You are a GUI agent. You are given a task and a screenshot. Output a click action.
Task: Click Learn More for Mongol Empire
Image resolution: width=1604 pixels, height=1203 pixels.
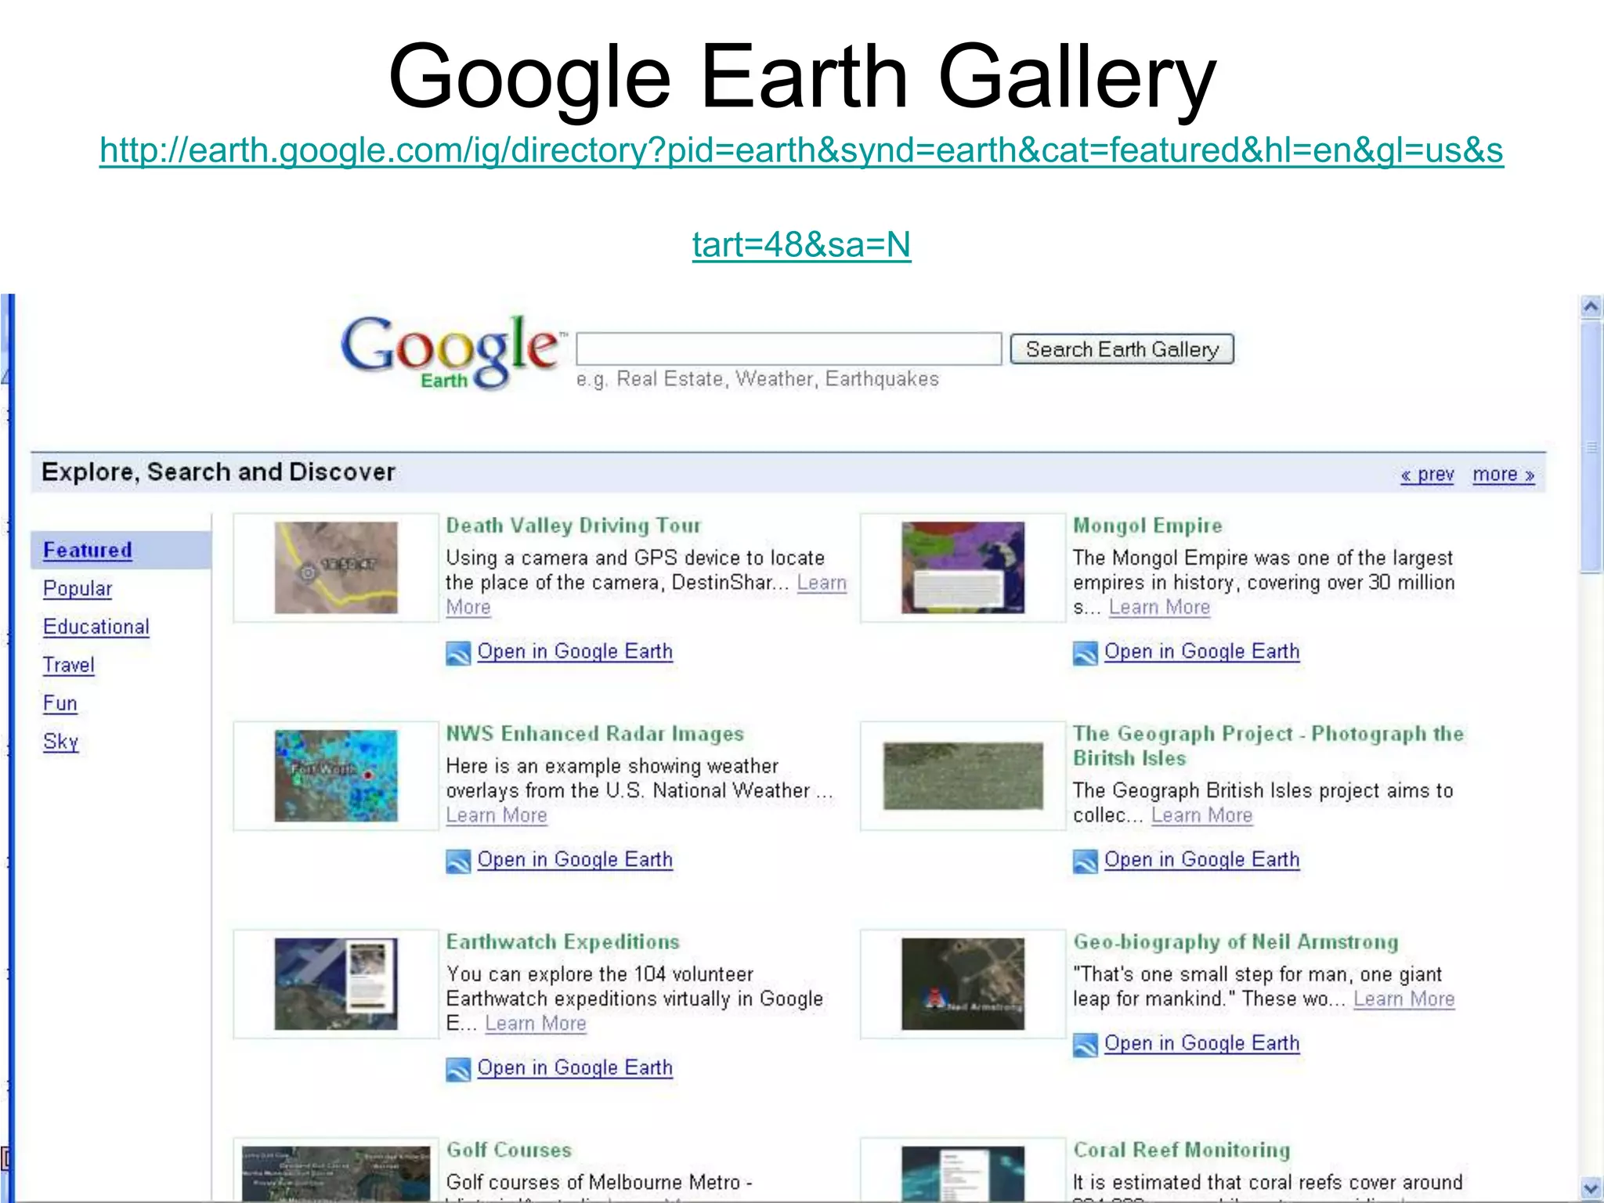pyautogui.click(x=1159, y=608)
